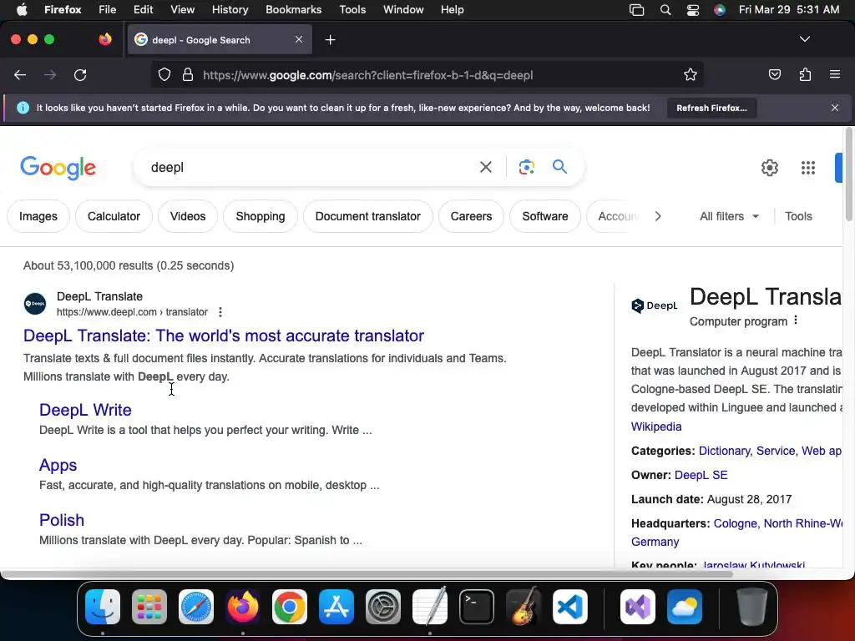Viewport: 855px width, 641px height.
Task: Open 'DeepL Translate: The world's most accurate translator'
Action: tap(224, 336)
